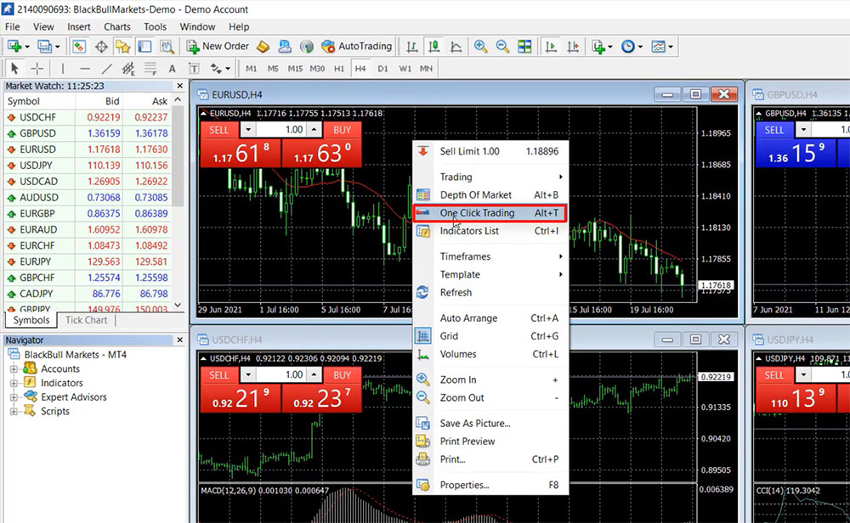
Task: Select the Fibonacci retracement drawing tool
Action: tap(149, 66)
